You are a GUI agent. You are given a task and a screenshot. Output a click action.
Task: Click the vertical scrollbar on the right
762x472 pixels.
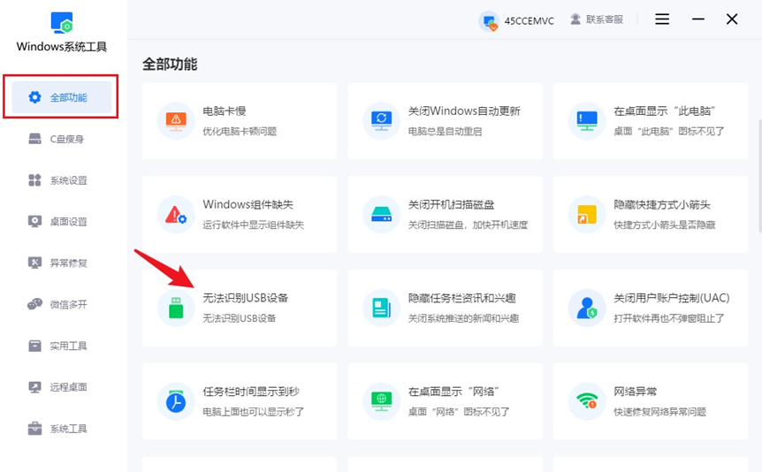coord(759,178)
